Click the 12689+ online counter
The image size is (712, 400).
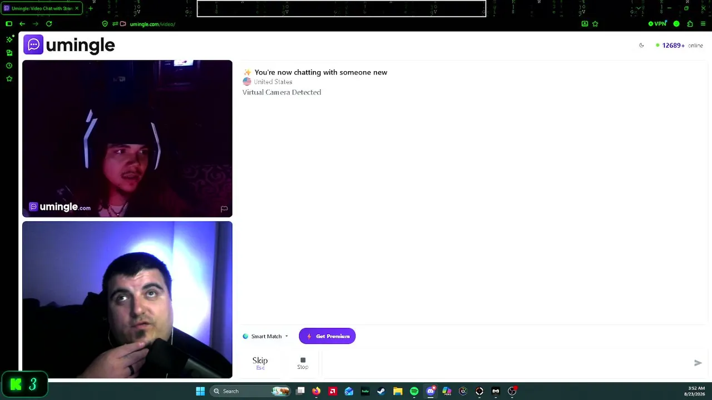(679, 46)
